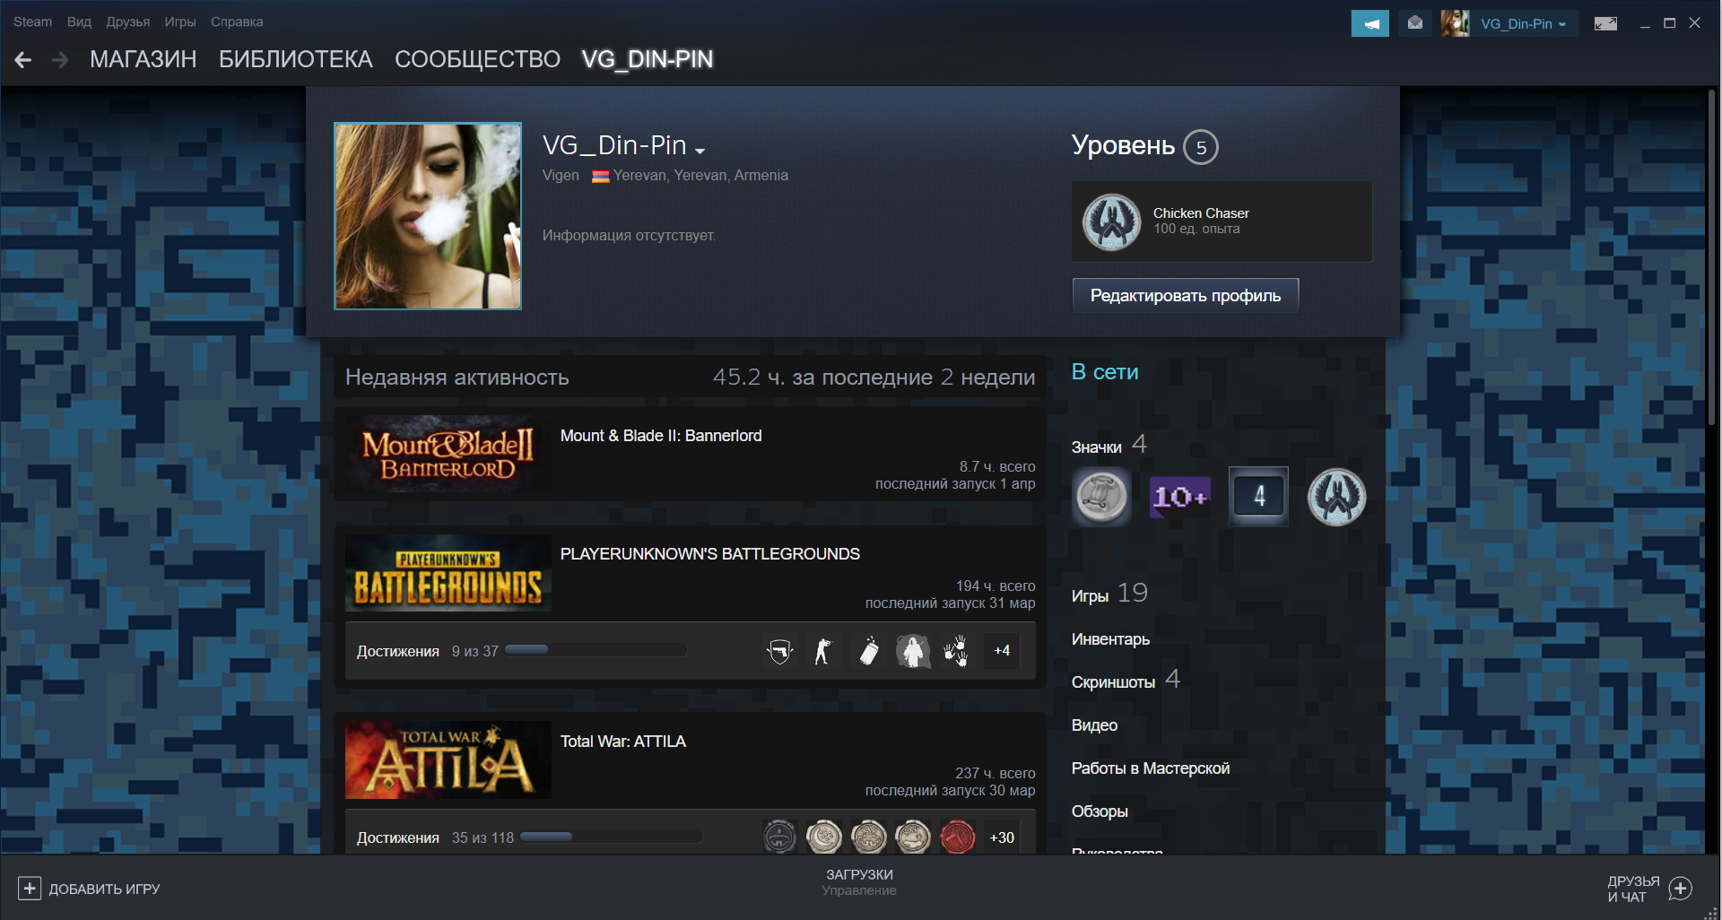Screen dimensions: 1722x920
Task: Switch to the СООБЩЕСТВО tab
Action: click(x=477, y=59)
